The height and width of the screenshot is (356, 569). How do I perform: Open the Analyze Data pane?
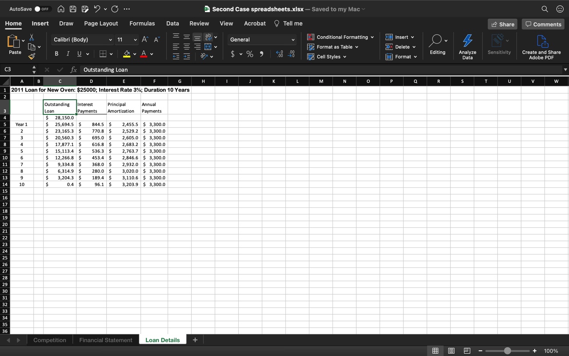467,46
